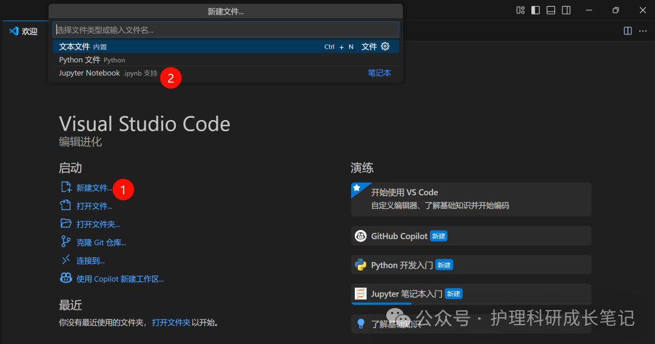Click the 笔记本 label in Jupyter row

click(x=379, y=73)
